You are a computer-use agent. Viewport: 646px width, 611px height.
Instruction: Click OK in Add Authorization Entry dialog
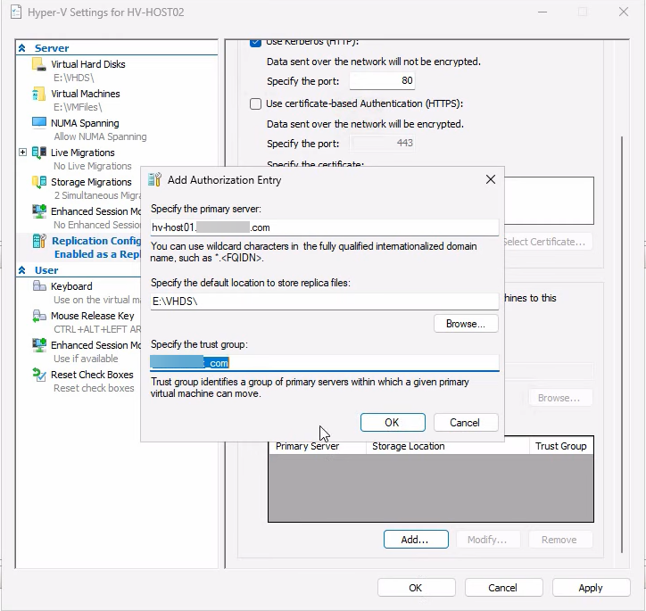pos(393,423)
